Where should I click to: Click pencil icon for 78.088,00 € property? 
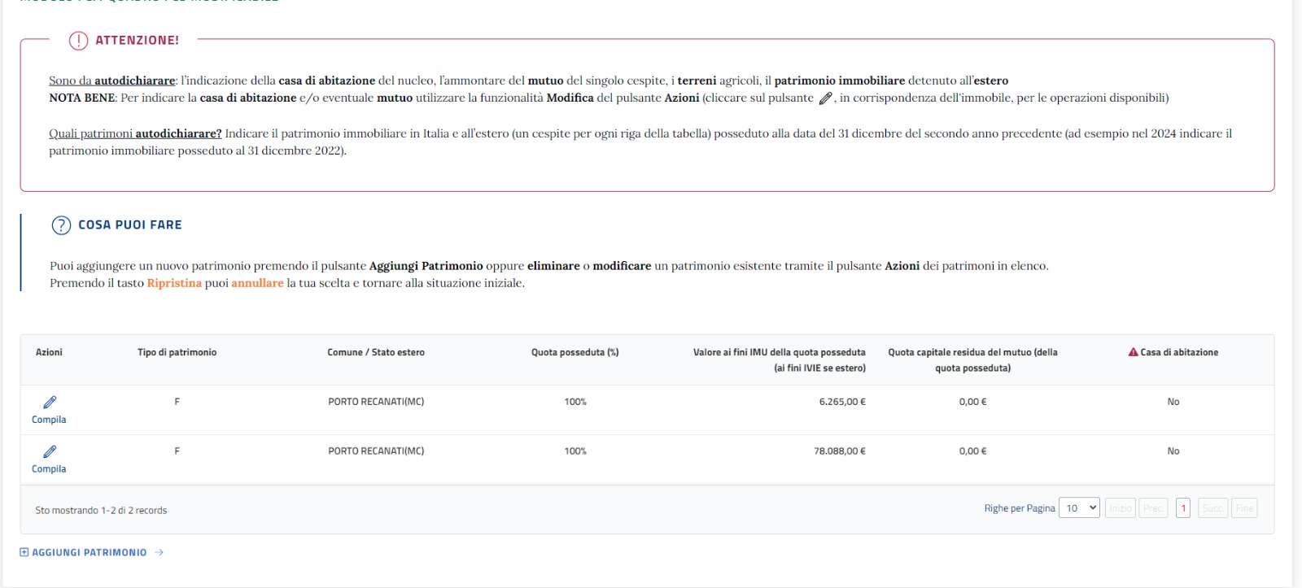(50, 451)
